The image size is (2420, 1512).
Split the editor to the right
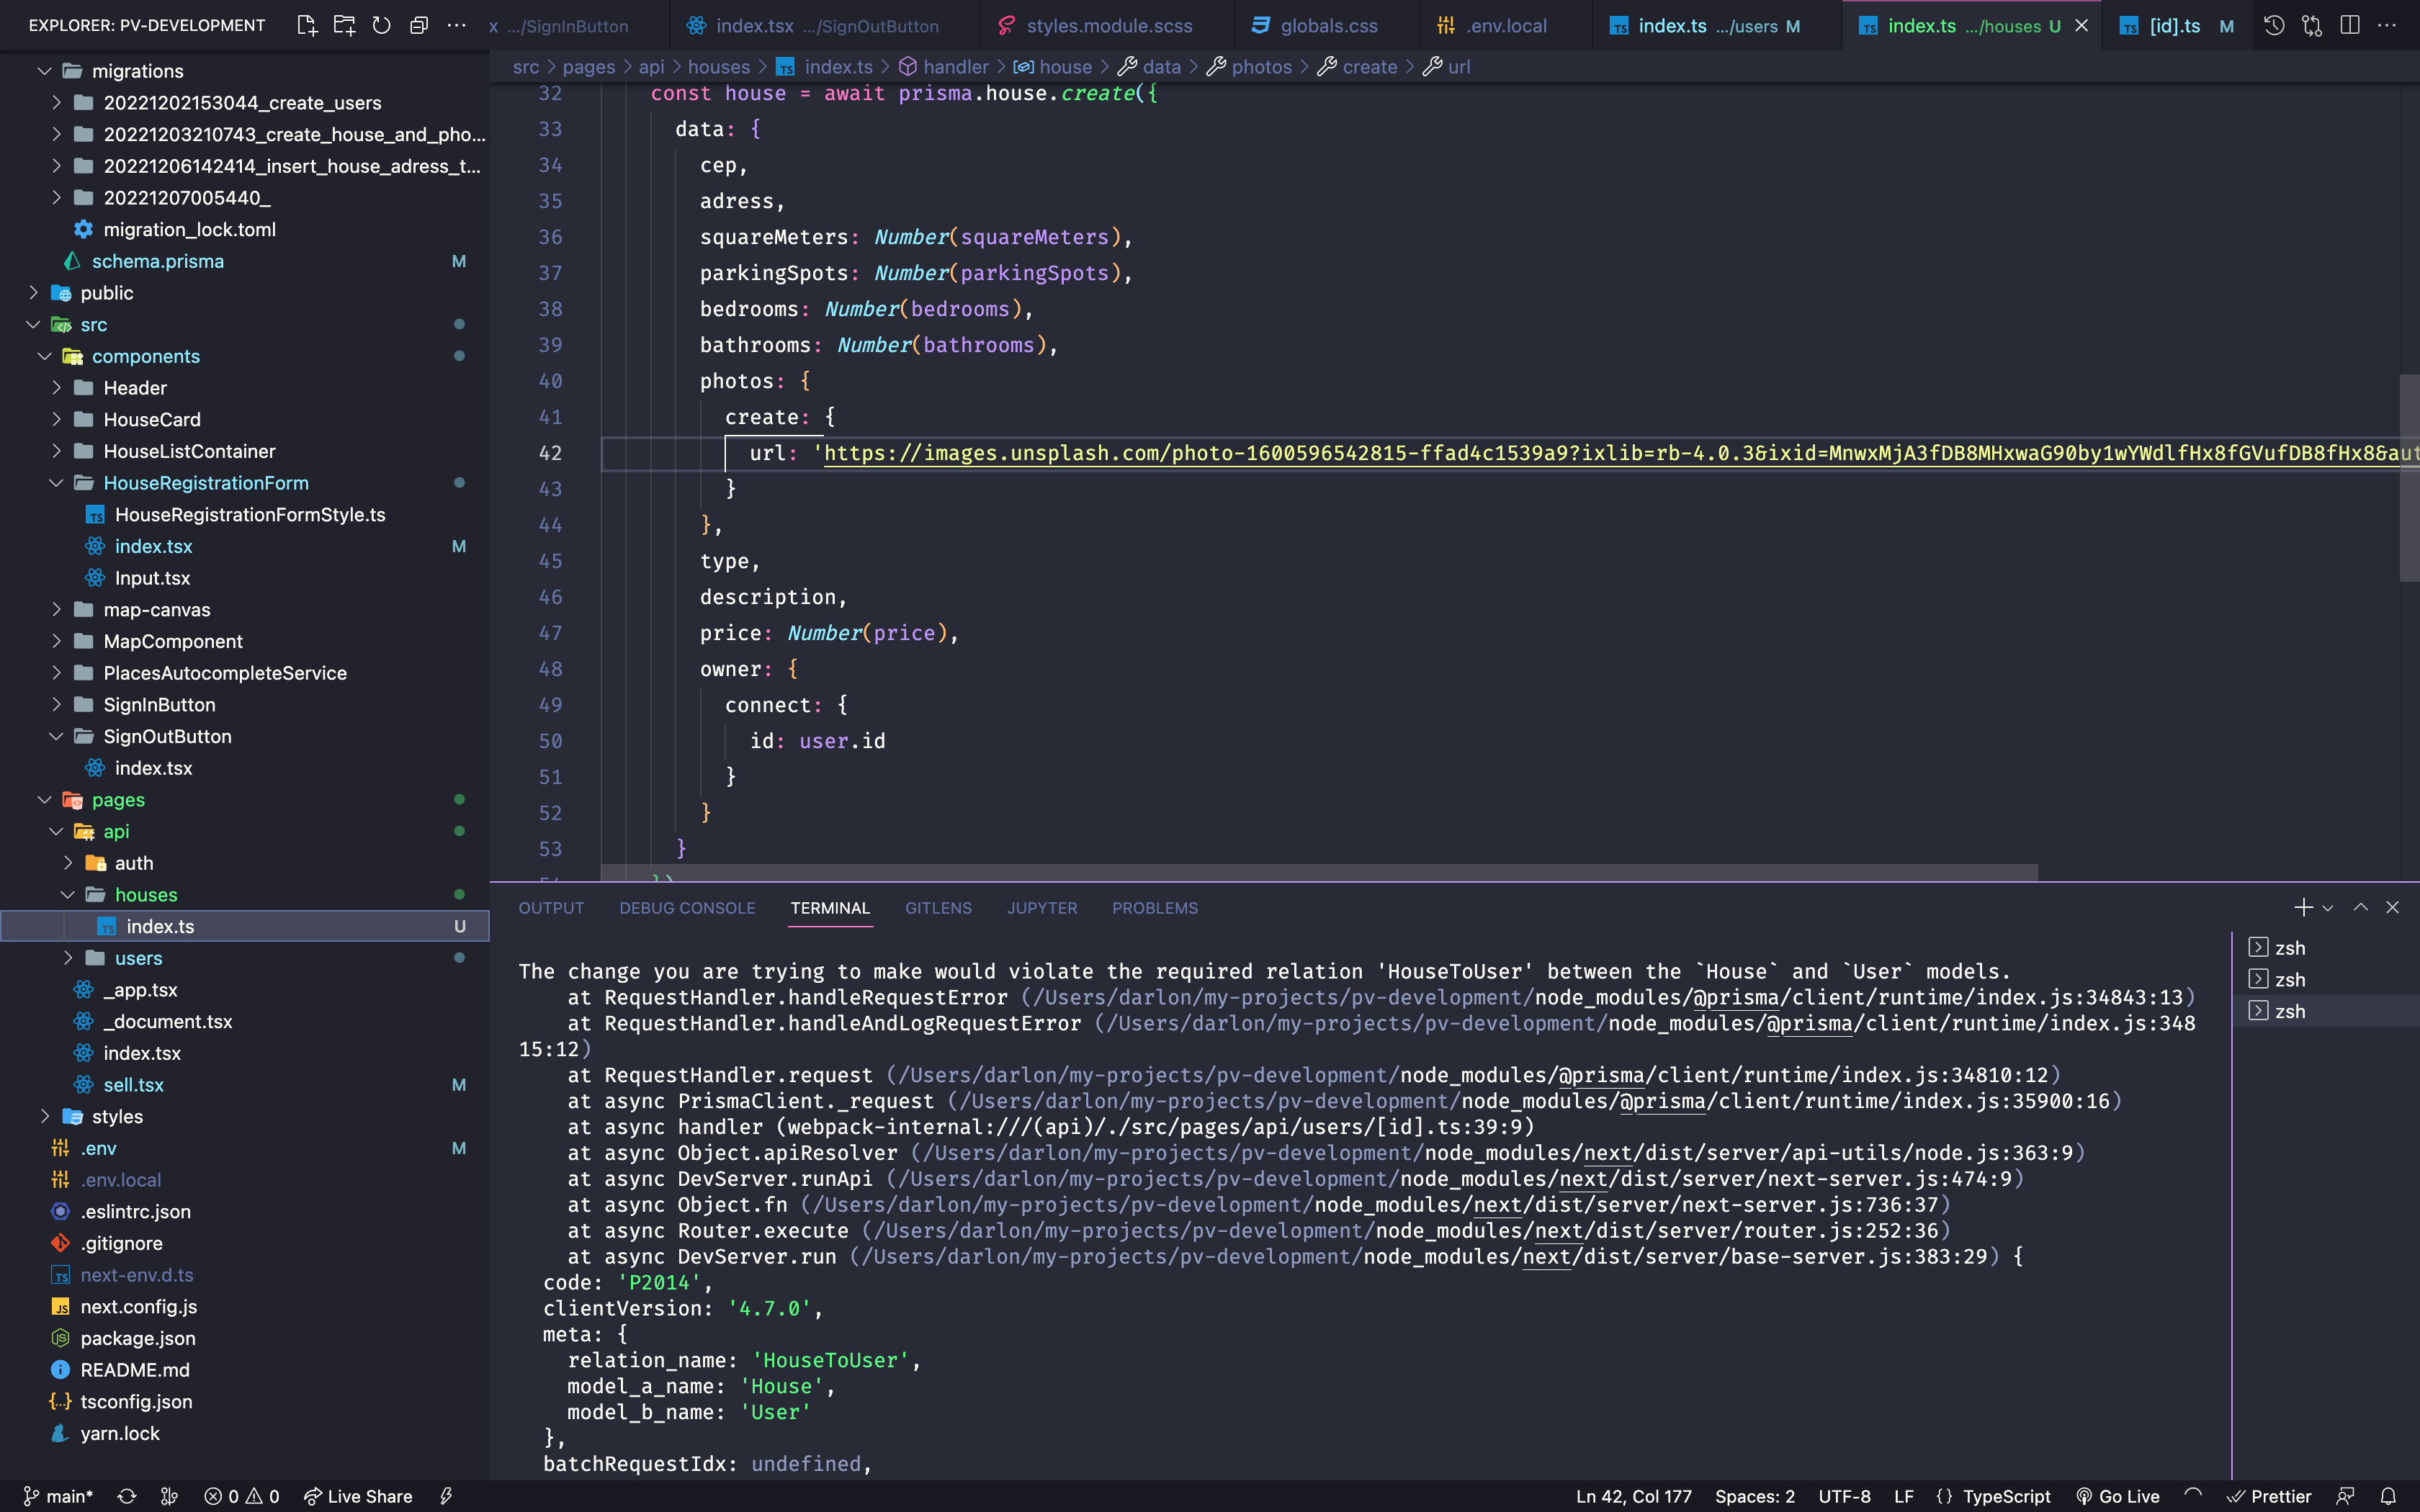(x=2350, y=25)
